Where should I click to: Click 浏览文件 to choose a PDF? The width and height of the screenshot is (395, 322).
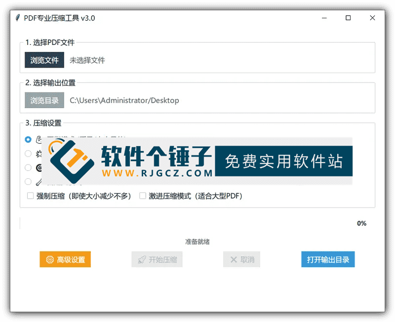click(44, 60)
